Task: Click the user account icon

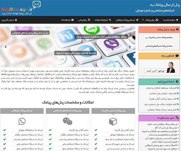Action: point(16,20)
